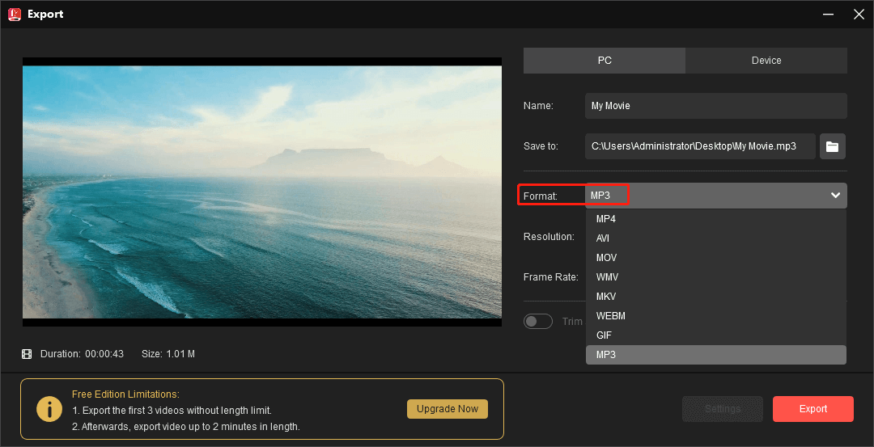
Task: Select MP4 from the format list
Action: pyautogui.click(x=716, y=219)
